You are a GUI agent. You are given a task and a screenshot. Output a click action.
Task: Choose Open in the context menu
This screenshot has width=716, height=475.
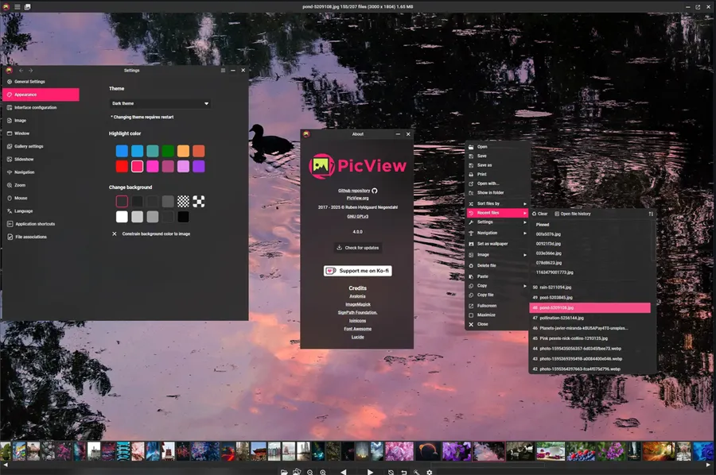click(497, 147)
